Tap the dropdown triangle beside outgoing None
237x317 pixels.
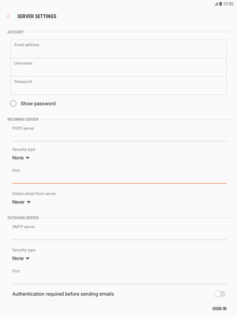coord(27,258)
